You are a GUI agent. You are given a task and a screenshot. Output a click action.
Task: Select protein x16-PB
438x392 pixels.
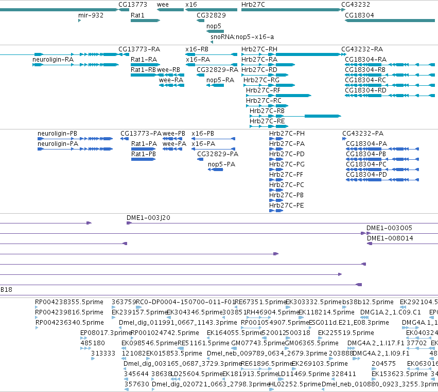203,134
